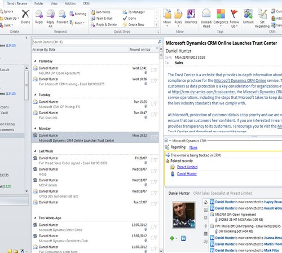Flag the mosp email
The height and width of the screenshot is (253, 282).
click(x=156, y=171)
